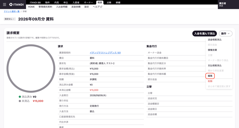239x128 pixels.
Task: Click the disabled 預かり所在変更 menu entry
Action: coord(216,71)
